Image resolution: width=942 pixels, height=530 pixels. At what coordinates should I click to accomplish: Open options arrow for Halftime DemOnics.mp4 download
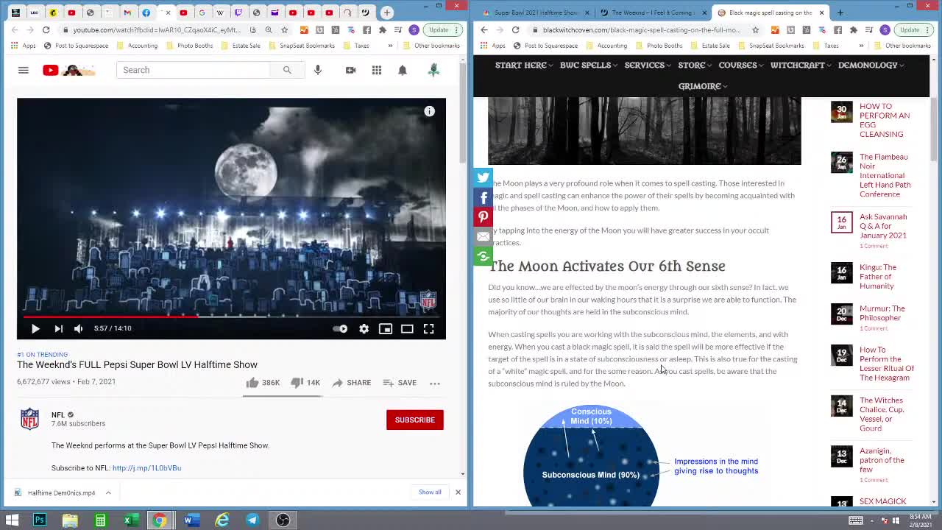click(108, 493)
